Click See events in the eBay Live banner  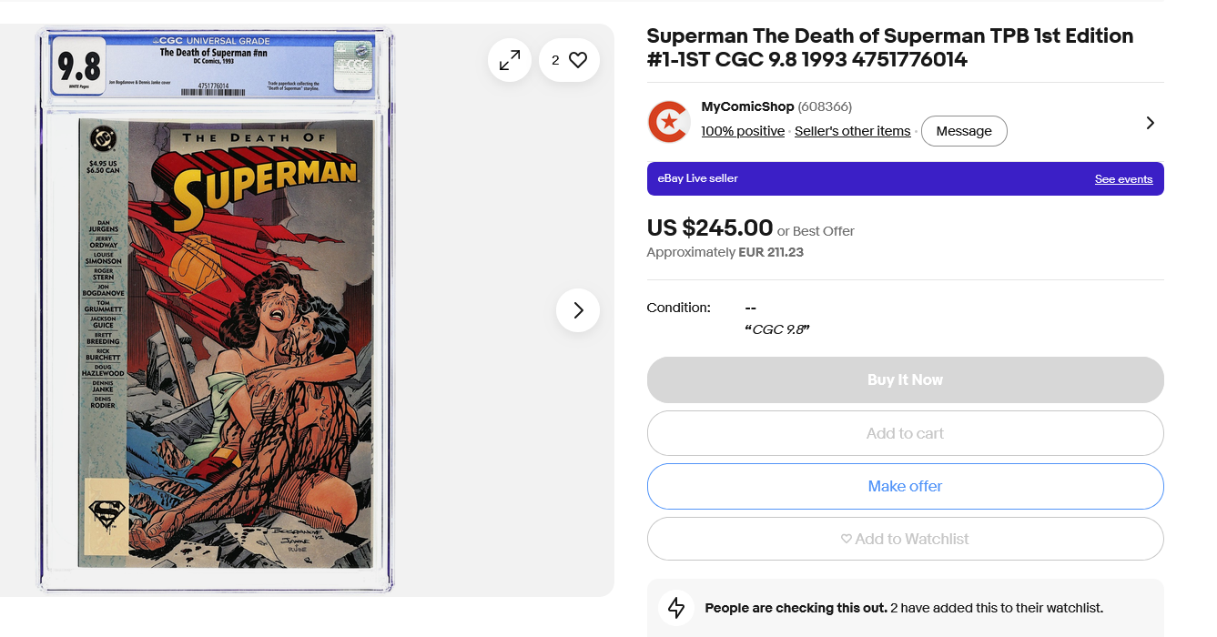coord(1123,179)
